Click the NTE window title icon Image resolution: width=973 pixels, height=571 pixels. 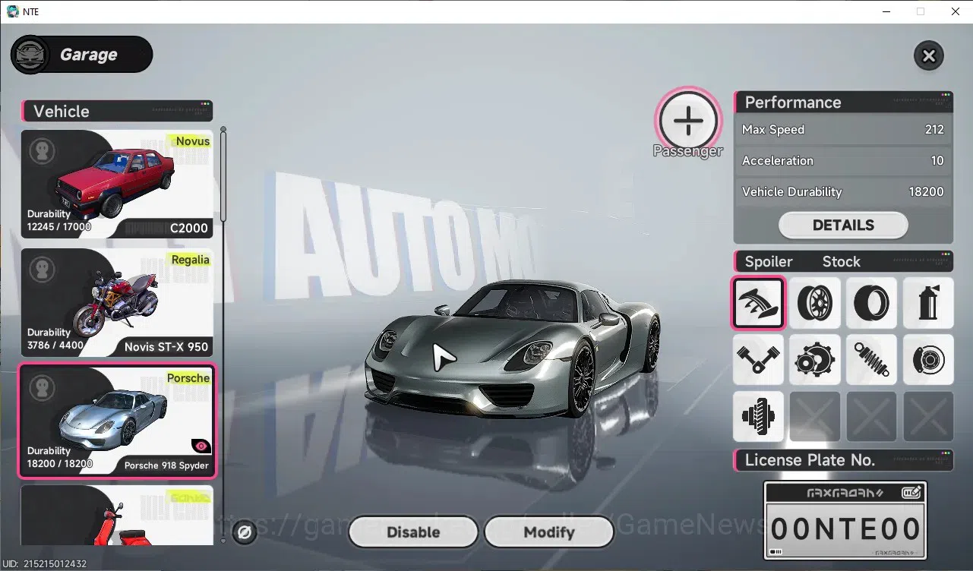tap(12, 11)
